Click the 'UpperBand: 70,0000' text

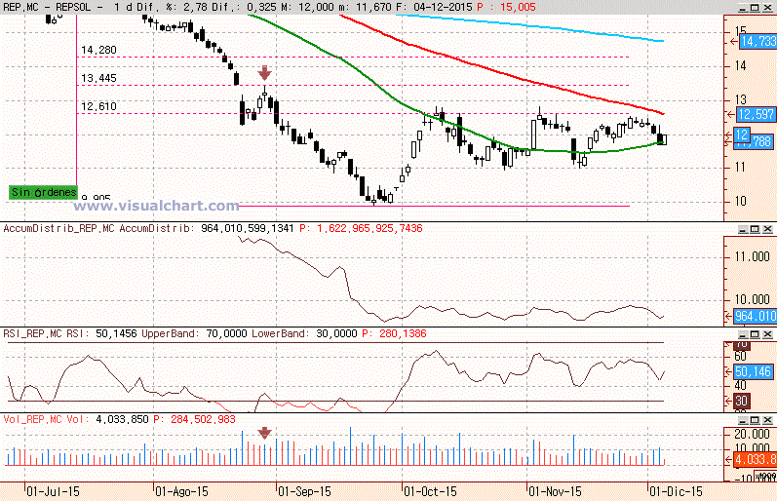[194, 333]
